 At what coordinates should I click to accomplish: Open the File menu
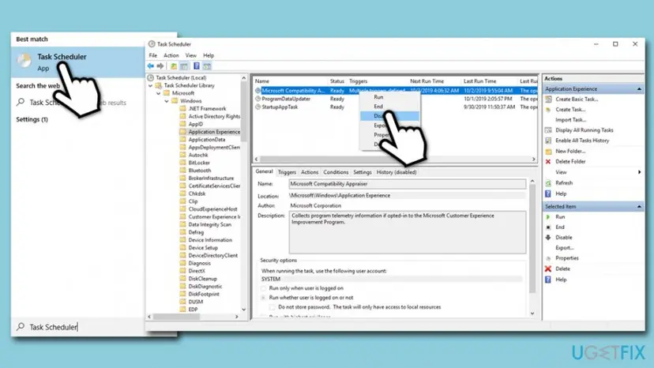click(x=153, y=55)
